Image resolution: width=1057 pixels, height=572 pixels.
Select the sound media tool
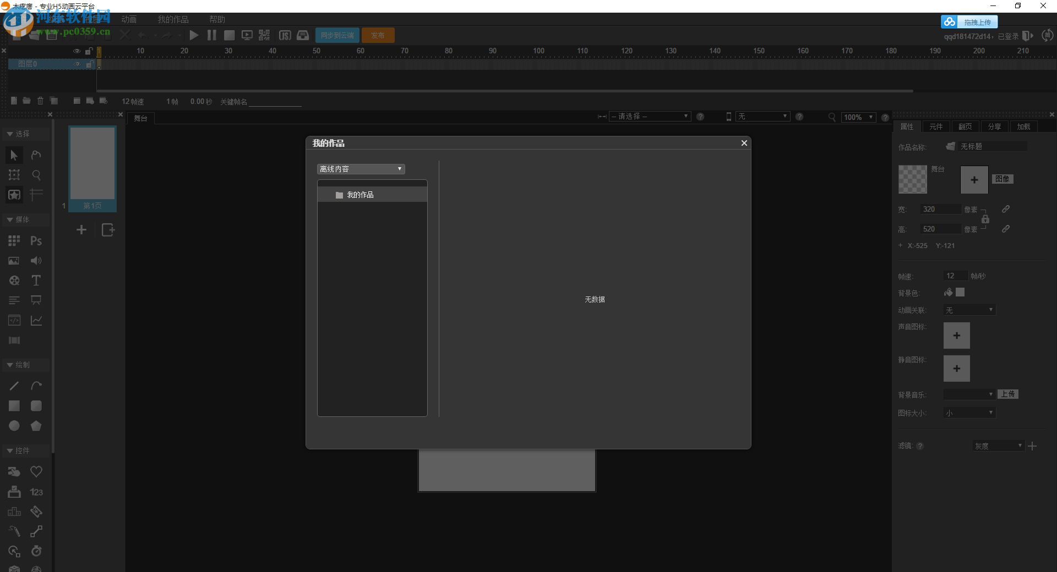[36, 260]
